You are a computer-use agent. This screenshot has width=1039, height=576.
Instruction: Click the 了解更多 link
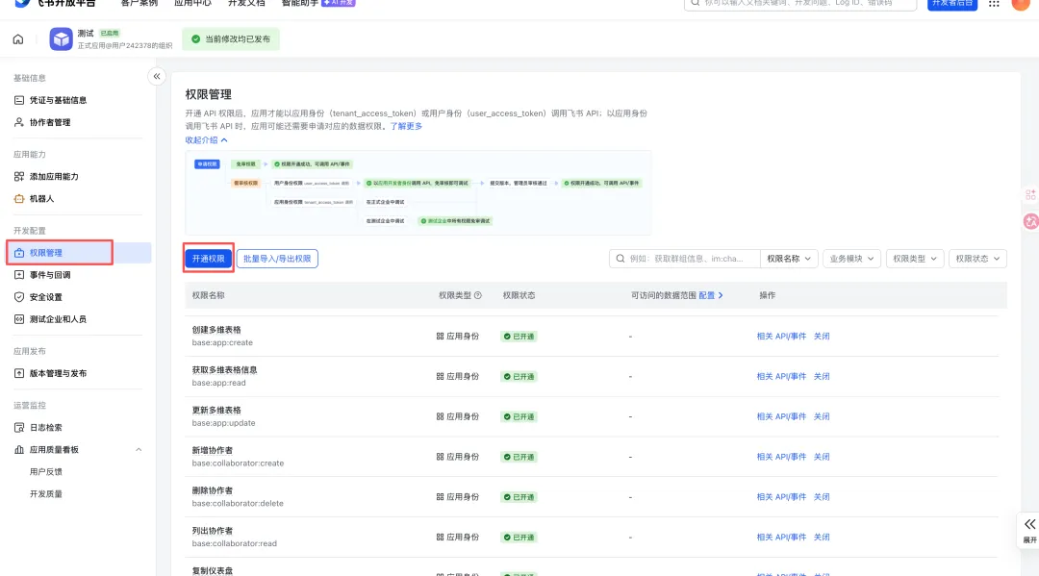click(406, 127)
